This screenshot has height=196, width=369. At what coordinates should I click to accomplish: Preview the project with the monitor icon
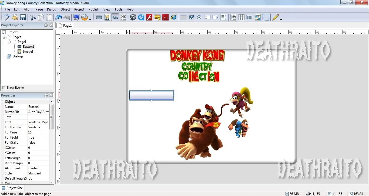[x=76, y=17]
